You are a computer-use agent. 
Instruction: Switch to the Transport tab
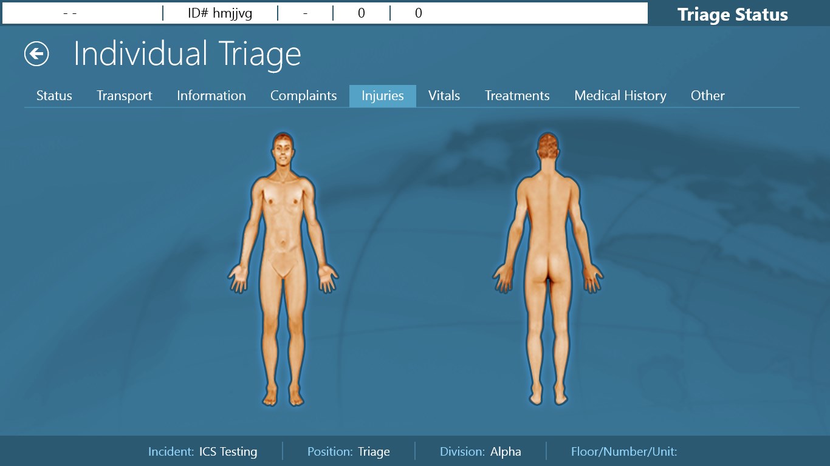[x=124, y=96]
